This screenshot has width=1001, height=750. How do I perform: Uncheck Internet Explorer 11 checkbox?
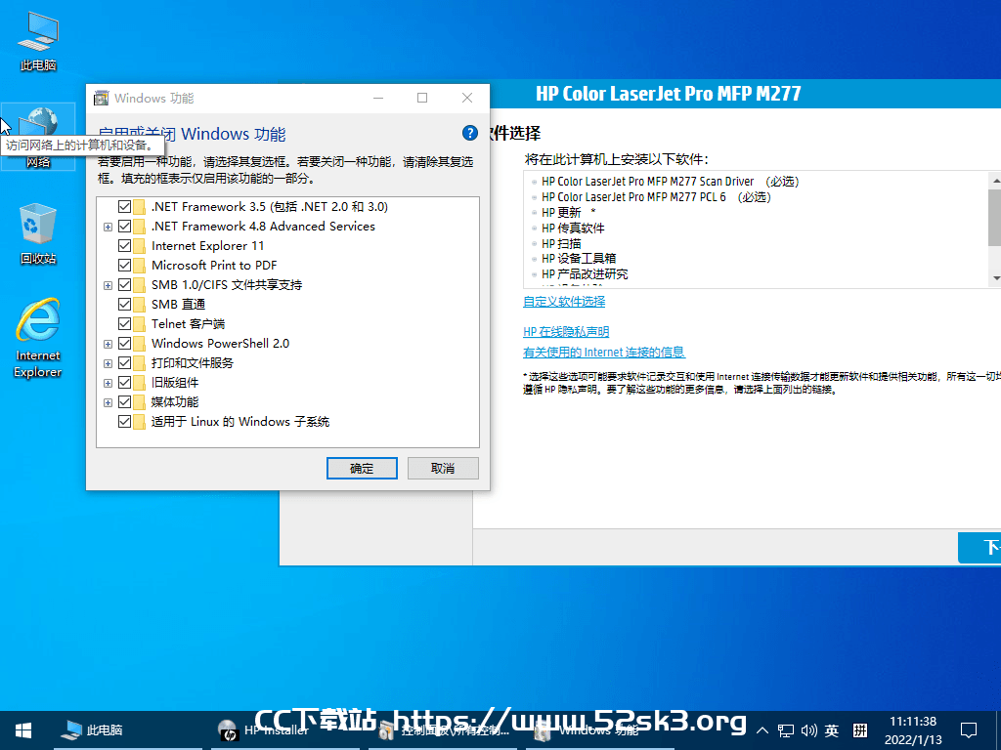(124, 246)
